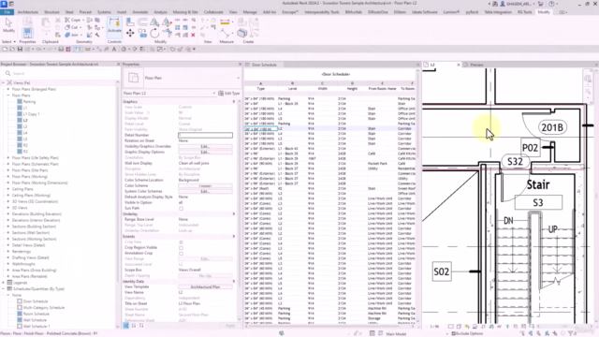Screen dimensions: 599x337
Task: Open the File menu
Action: pos(7,12)
